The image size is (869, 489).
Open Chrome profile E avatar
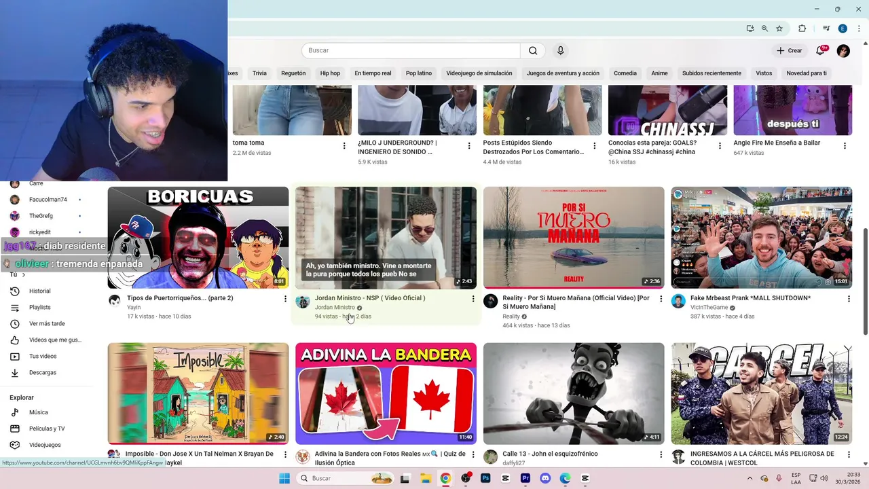tap(843, 29)
